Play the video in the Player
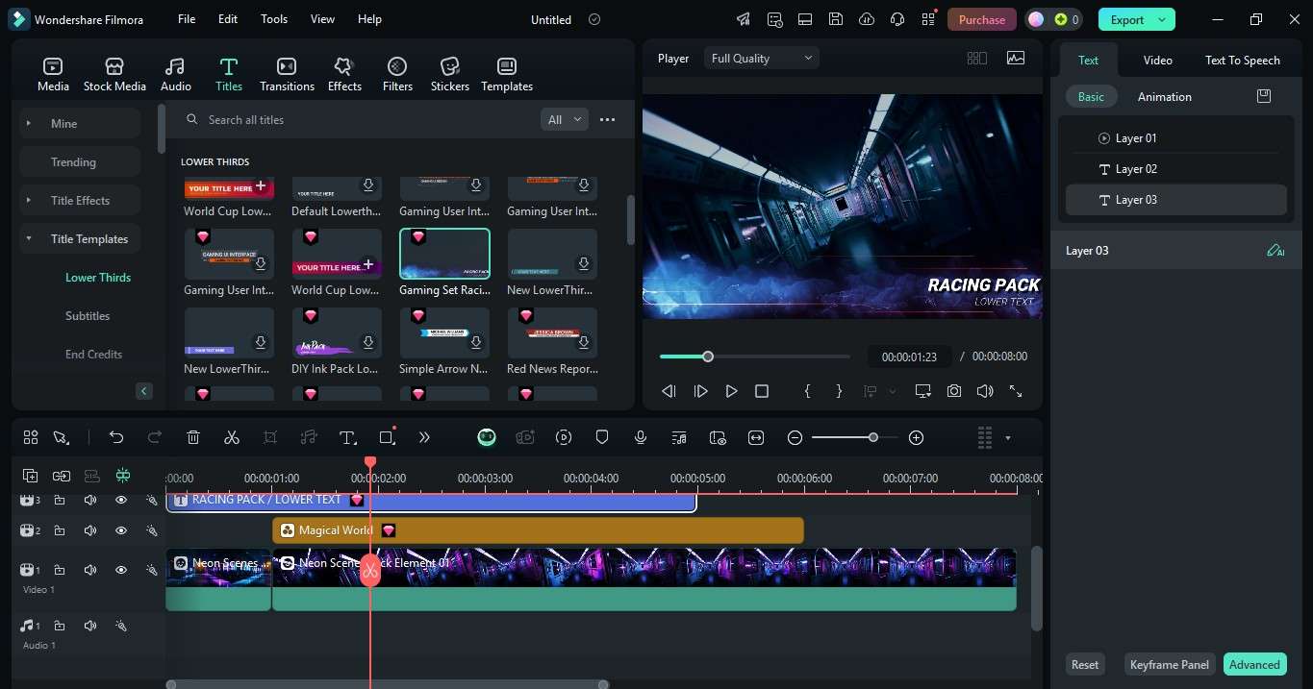Image resolution: width=1313 pixels, height=689 pixels. click(731, 391)
